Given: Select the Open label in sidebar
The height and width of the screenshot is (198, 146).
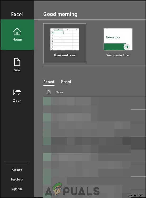Looking at the screenshot, I should coord(17,101).
